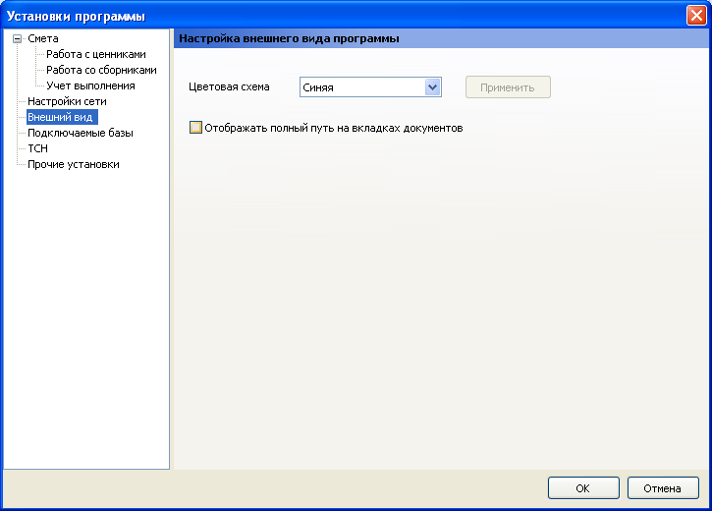Go to Настройки сети section

point(67,101)
